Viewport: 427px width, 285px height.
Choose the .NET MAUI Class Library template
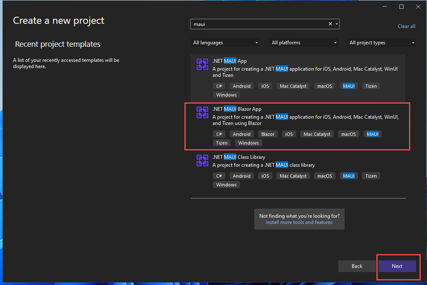[239, 157]
